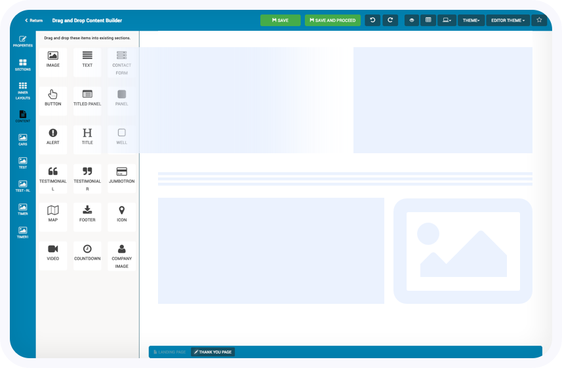This screenshot has width=562, height=368.
Task: Select the Button content block
Action: (53, 98)
